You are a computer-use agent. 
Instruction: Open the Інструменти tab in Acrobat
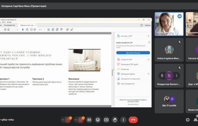click(9, 25)
